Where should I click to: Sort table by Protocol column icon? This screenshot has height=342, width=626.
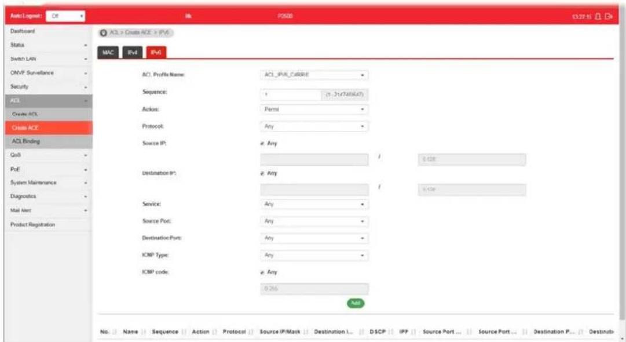click(x=251, y=332)
